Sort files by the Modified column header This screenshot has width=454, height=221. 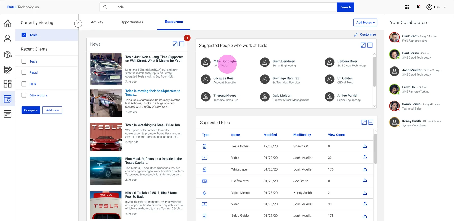click(x=270, y=135)
